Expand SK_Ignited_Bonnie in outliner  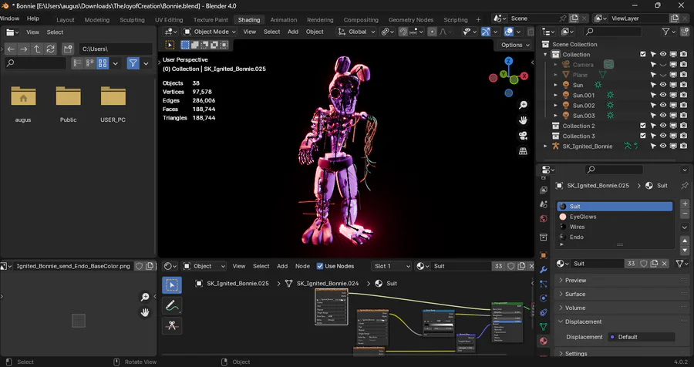click(x=545, y=146)
